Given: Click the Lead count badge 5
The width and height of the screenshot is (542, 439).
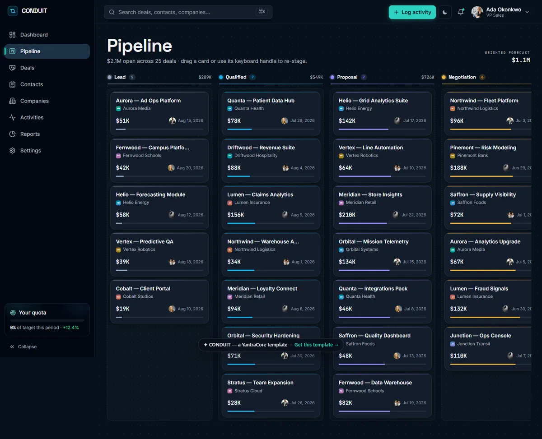Looking at the screenshot, I should click(132, 77).
